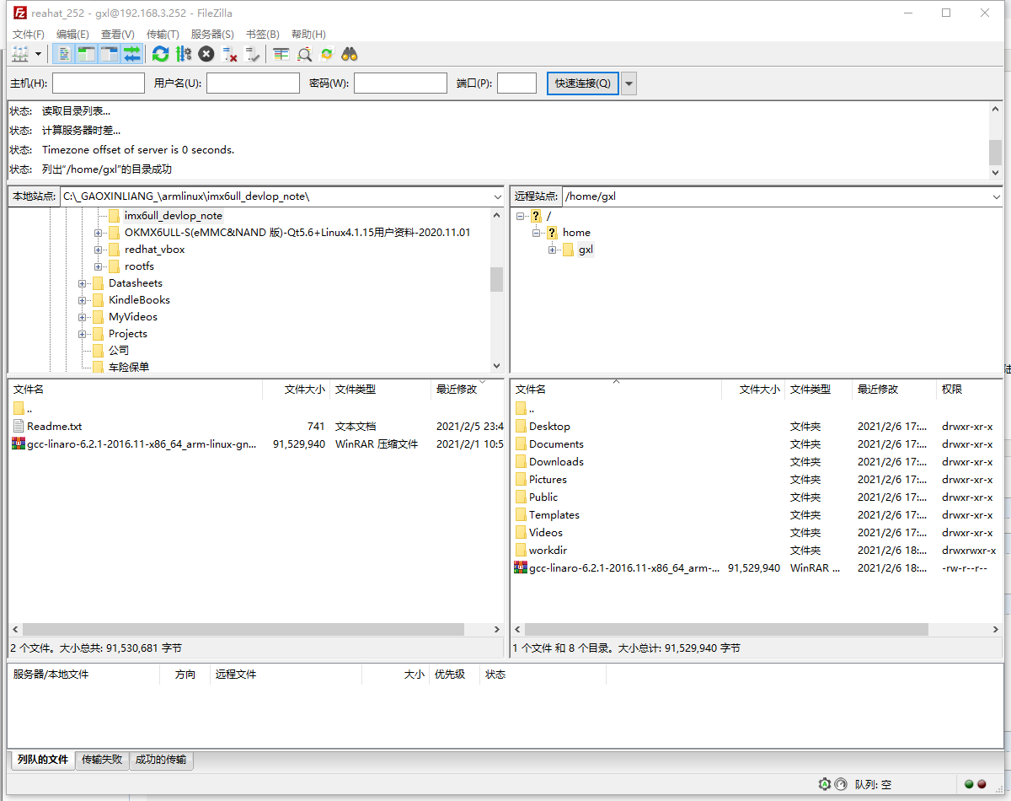Screen dimensions: 1011x801
Task: Select the remote Pictures folder
Action: click(x=548, y=480)
